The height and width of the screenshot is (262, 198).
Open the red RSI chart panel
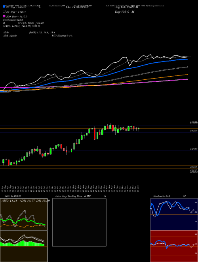point(174,246)
